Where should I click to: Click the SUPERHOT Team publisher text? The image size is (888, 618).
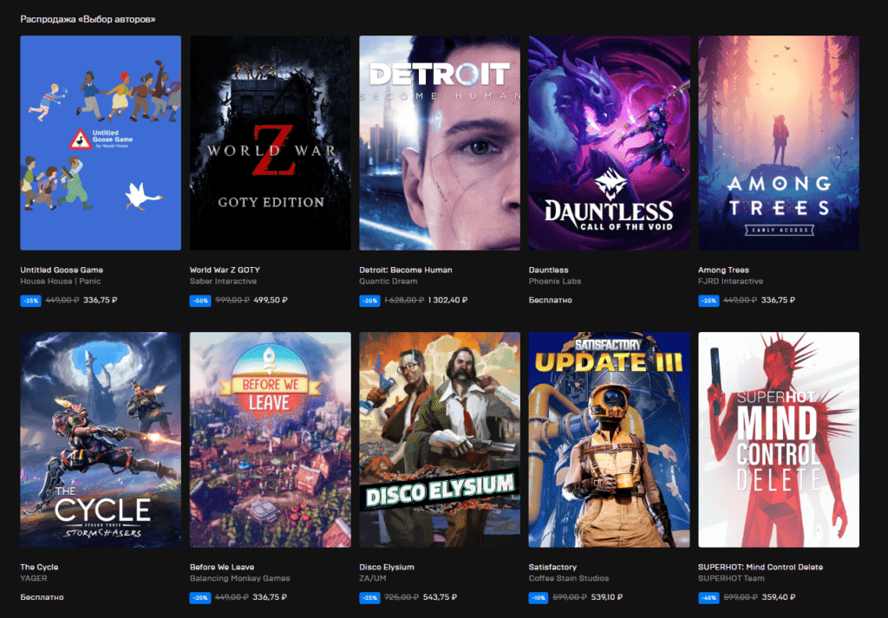point(731,578)
